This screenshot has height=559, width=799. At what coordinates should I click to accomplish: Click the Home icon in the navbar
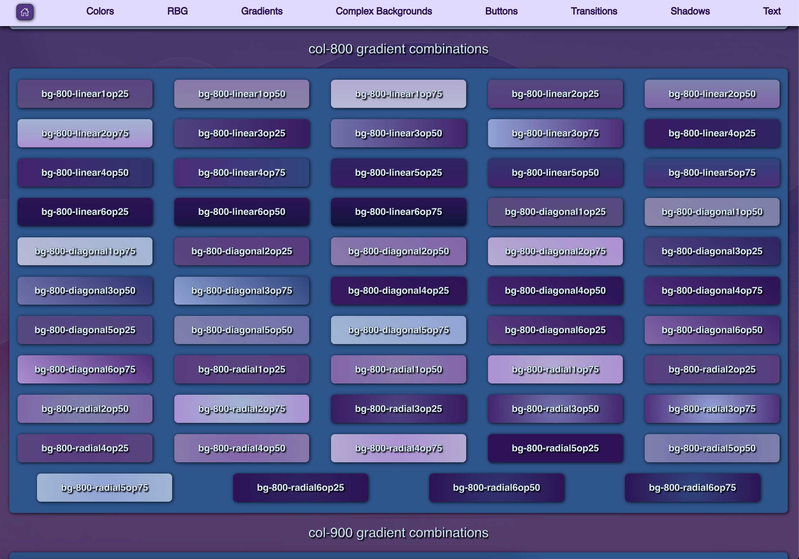click(x=25, y=12)
